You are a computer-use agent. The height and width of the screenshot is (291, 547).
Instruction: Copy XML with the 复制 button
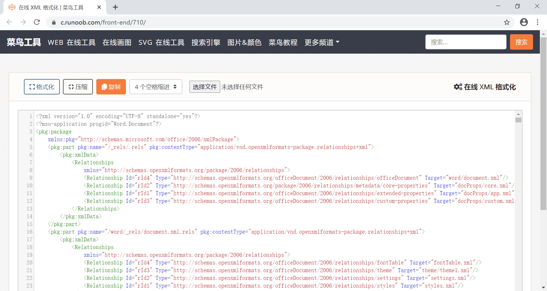tap(111, 87)
